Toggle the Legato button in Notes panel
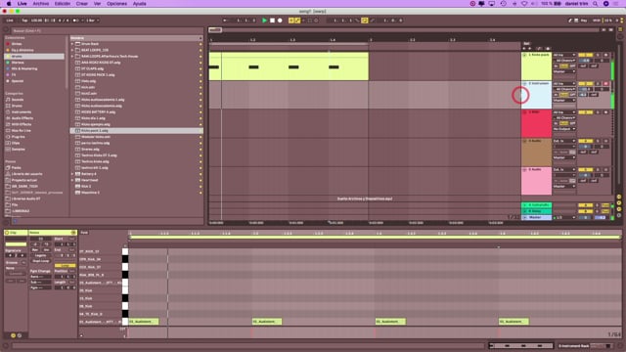The width and height of the screenshot is (626, 352). coord(41,255)
